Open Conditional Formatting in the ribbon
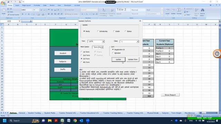Screen dimensions: 221x124 point(104,12)
